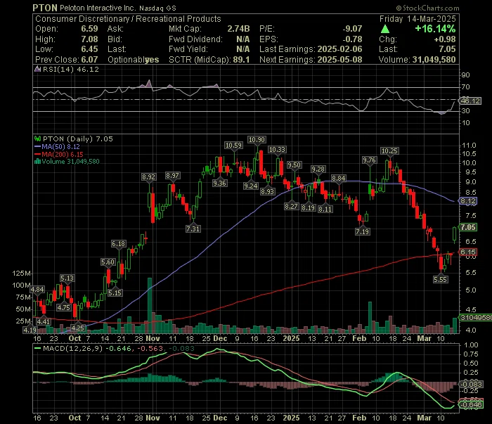This screenshot has width=492, height=424.
Task: Click the MA(200) axis tag 6.15
Action: tap(468, 252)
